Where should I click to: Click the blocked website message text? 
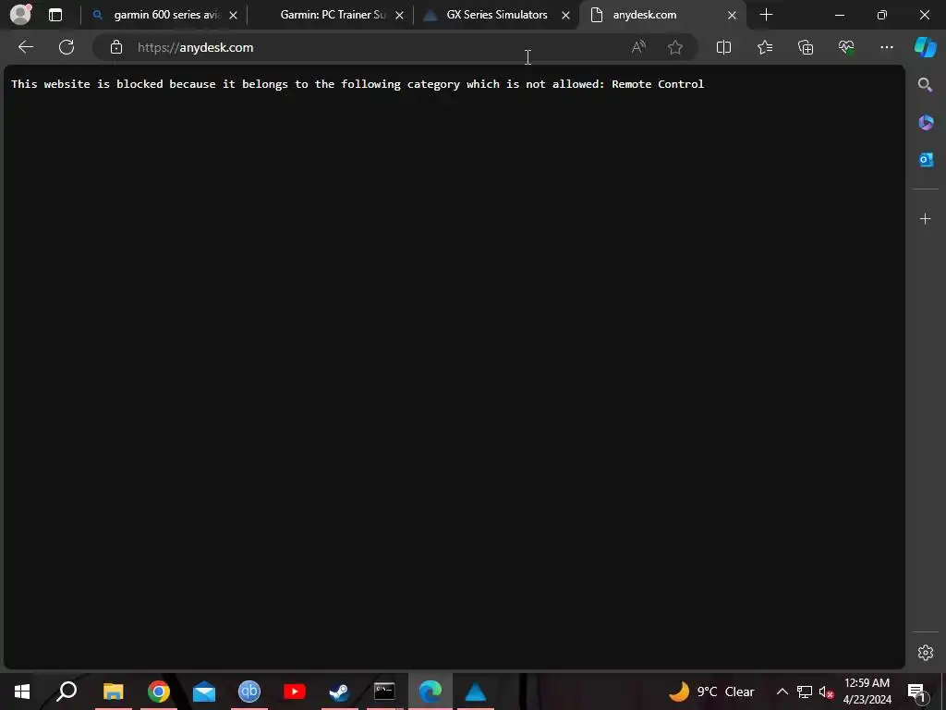(358, 84)
